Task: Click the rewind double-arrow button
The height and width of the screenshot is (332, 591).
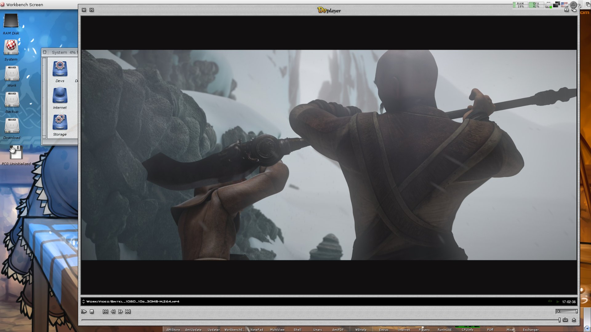Action: pos(113,312)
